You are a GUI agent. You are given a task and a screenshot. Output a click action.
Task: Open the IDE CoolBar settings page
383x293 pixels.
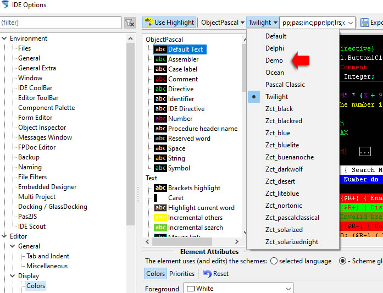(35, 88)
